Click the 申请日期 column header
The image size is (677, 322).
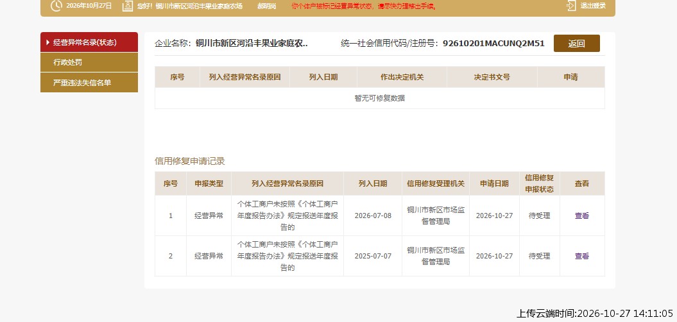tap(494, 183)
